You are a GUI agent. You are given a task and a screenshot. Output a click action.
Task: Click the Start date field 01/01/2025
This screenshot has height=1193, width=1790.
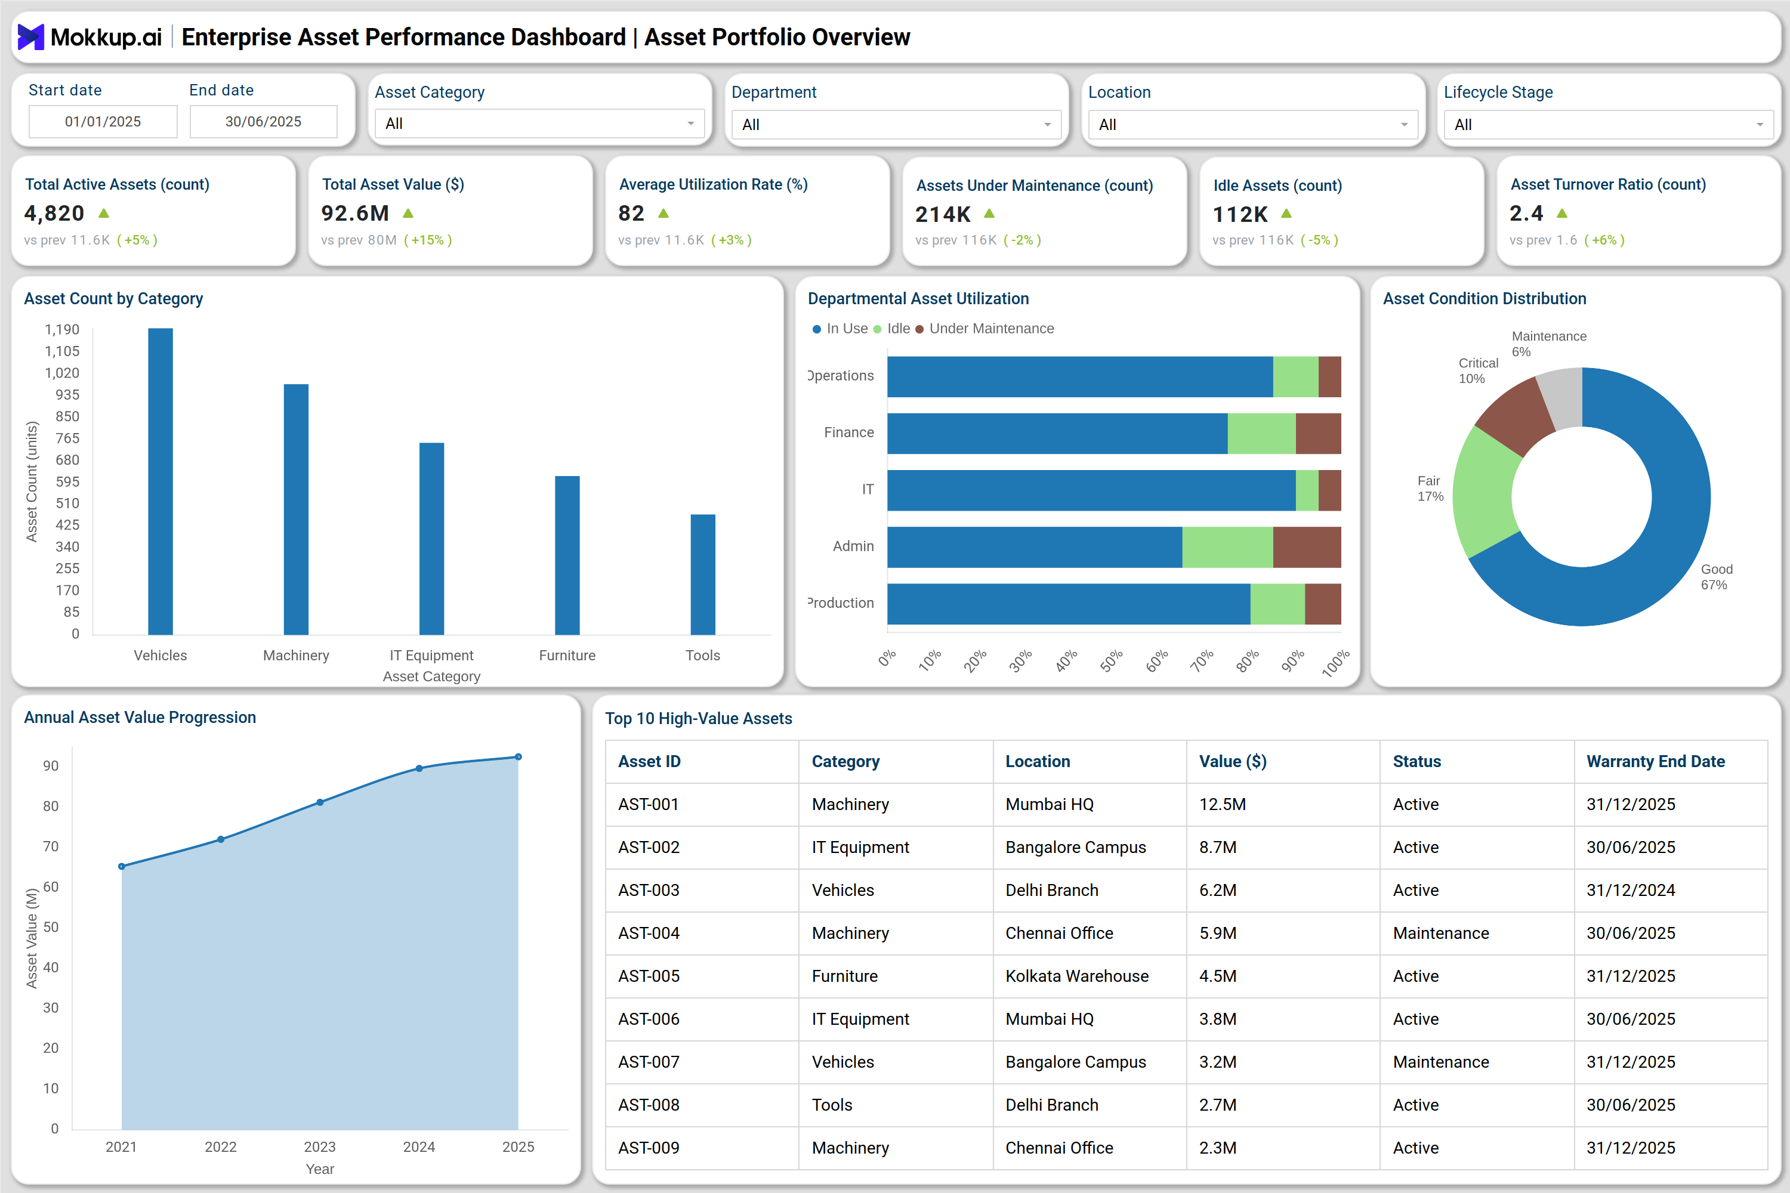coord(103,122)
